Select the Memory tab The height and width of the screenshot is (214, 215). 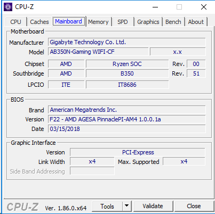pos(98,22)
